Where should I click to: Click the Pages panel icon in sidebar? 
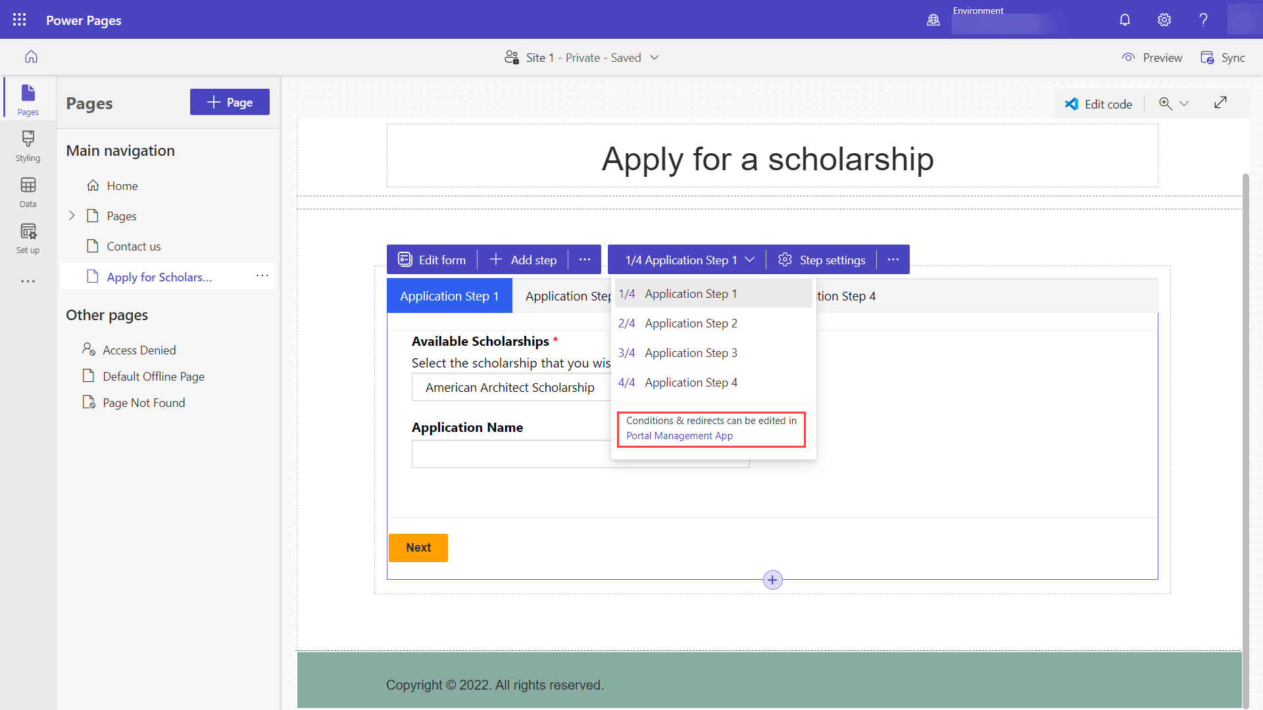(29, 99)
